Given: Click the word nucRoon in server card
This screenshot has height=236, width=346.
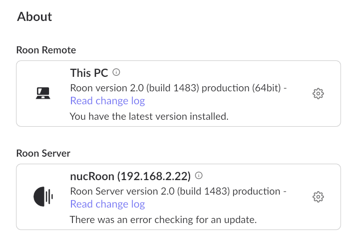Looking at the screenshot, I should coord(92,176).
